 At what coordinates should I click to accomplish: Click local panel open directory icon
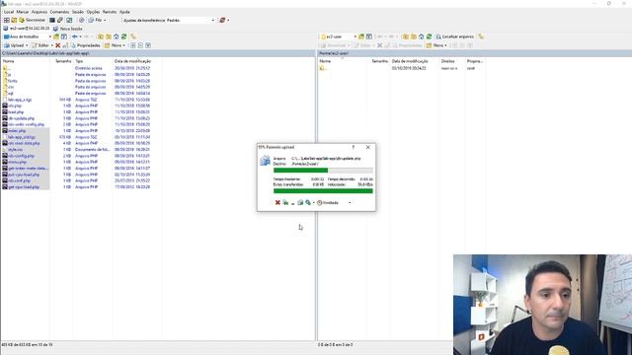click(56, 36)
